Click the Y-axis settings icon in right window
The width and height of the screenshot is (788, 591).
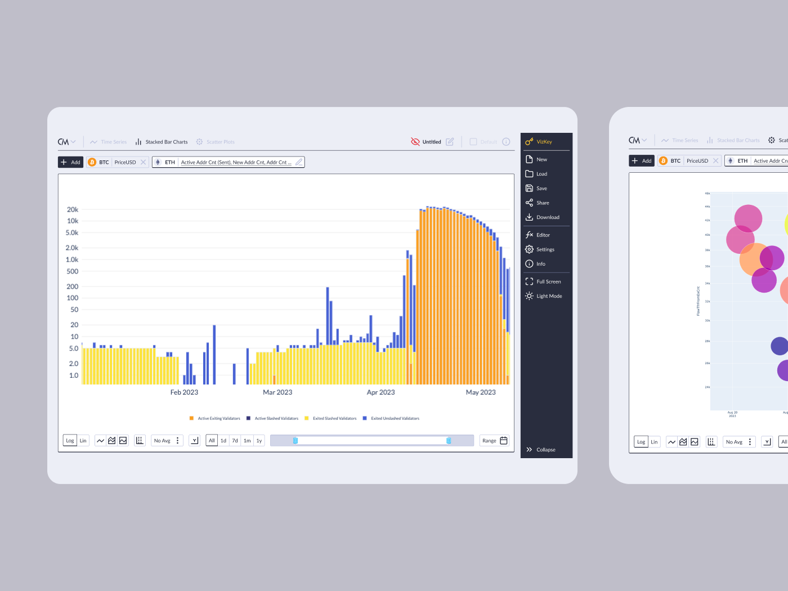point(767,442)
